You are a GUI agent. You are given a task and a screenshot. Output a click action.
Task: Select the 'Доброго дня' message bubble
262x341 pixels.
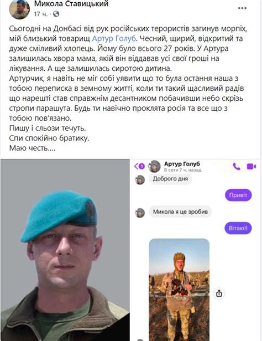pyautogui.click(x=170, y=179)
